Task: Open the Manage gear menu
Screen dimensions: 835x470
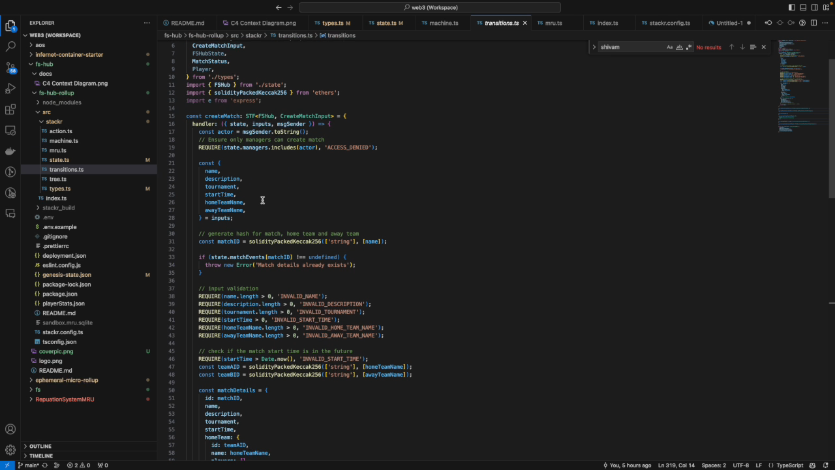Action: (10, 450)
